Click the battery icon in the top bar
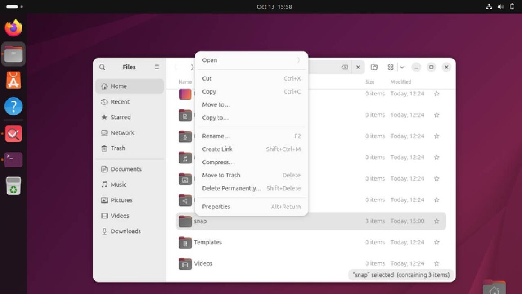Screen dimensions: 522x294 coord(513,7)
